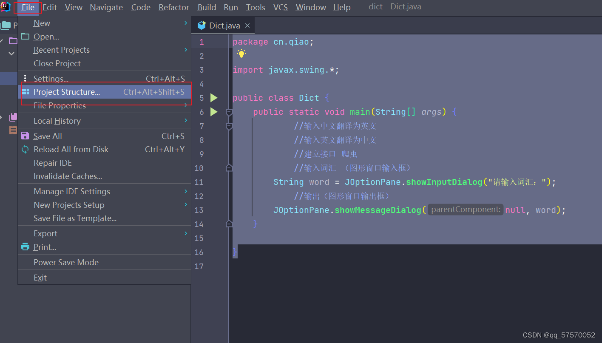
Task: Expand the New Projects Setup submenu arrow
Action: click(186, 205)
